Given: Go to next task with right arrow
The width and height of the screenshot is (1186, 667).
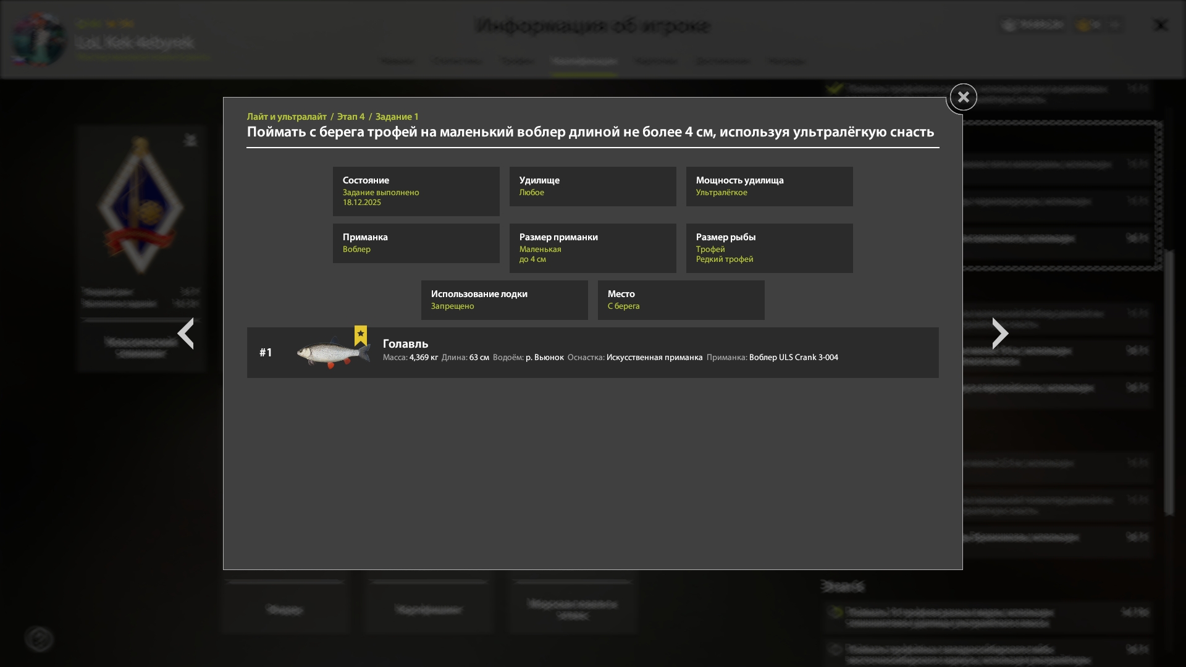Looking at the screenshot, I should 999,333.
